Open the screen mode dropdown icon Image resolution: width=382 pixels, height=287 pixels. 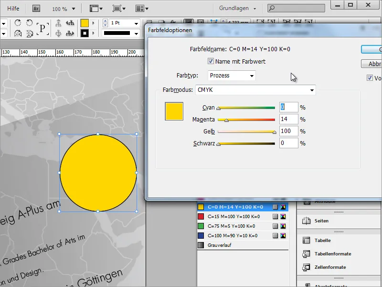[x=119, y=9]
